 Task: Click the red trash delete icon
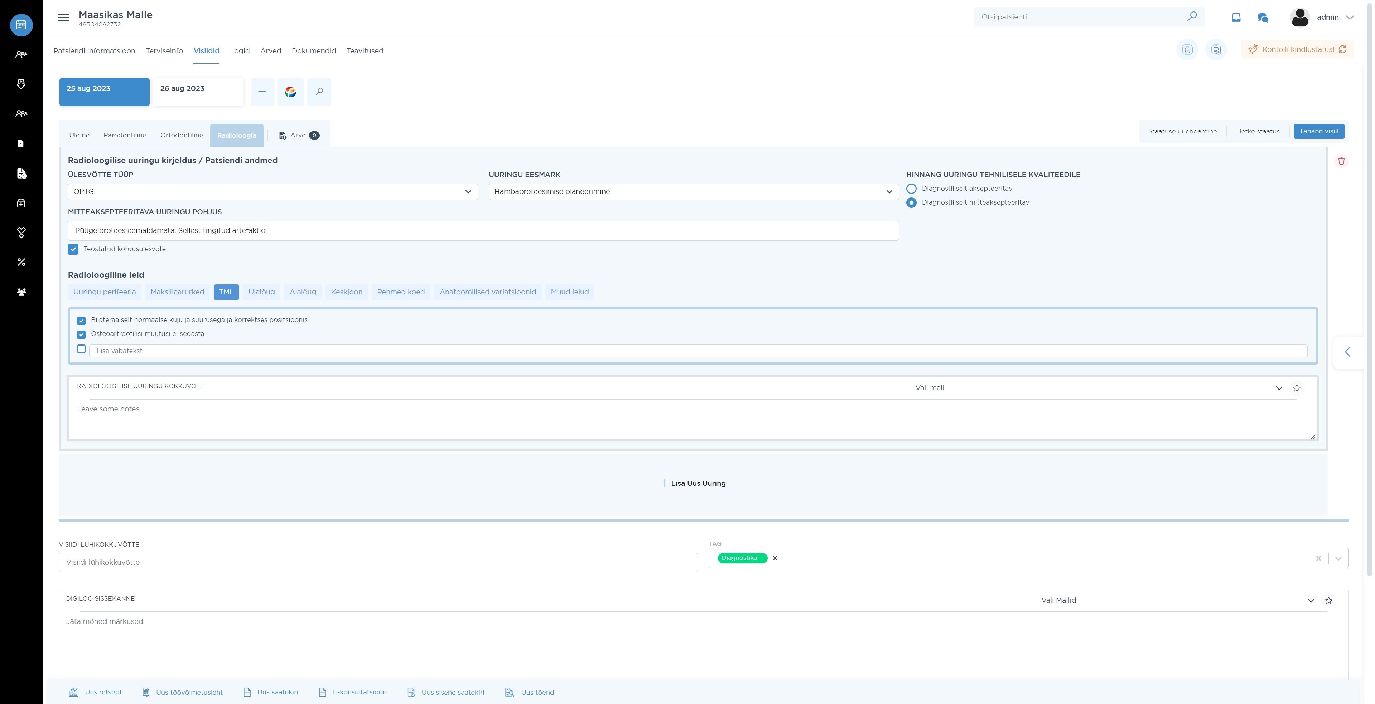[x=1341, y=161]
